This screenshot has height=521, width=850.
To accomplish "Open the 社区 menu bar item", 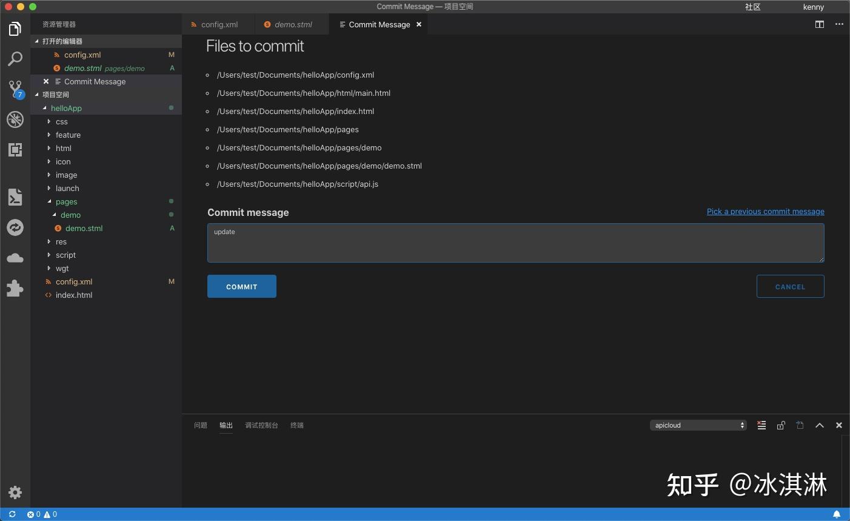I will point(752,7).
